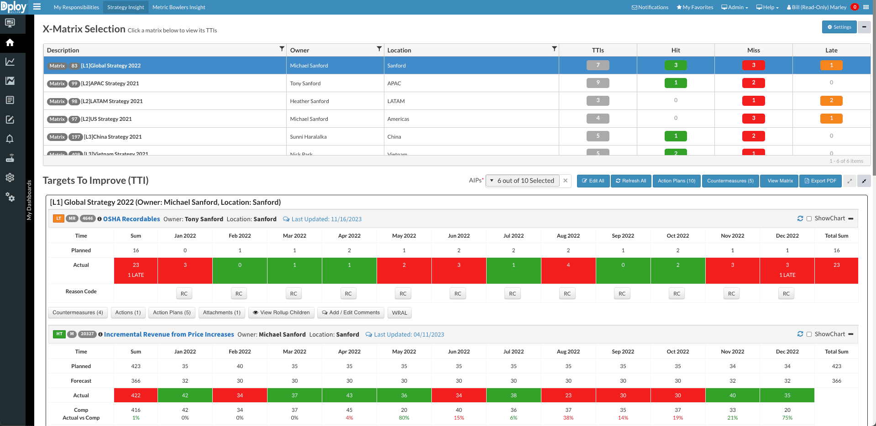
Task: Click the notifications bell icon in the sidebar
Action: point(10,139)
